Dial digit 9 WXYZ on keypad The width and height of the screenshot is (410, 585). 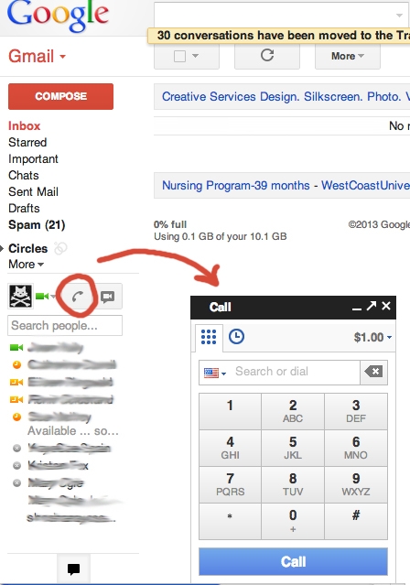pyautogui.click(x=356, y=484)
